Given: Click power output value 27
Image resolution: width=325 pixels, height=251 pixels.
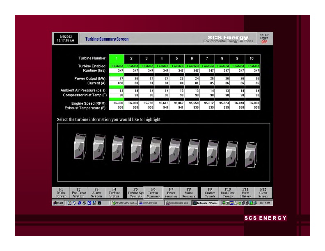Looking at the screenshot, I should (117, 78).
